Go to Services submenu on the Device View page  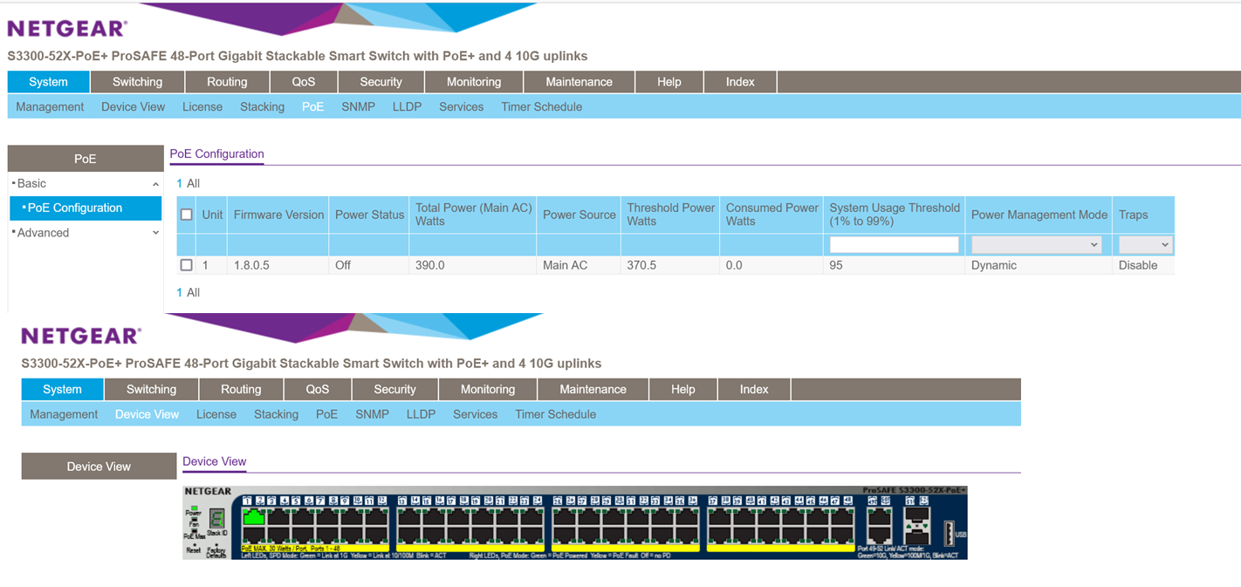coord(476,414)
